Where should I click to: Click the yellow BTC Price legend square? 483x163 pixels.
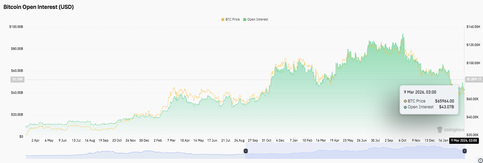click(223, 20)
